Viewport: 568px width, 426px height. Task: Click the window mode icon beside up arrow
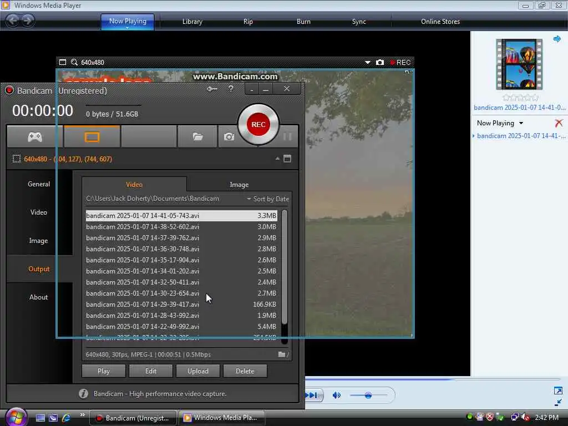(287, 158)
